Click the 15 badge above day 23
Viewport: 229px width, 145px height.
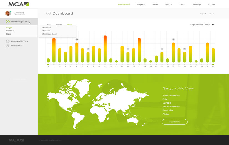click(173, 39)
